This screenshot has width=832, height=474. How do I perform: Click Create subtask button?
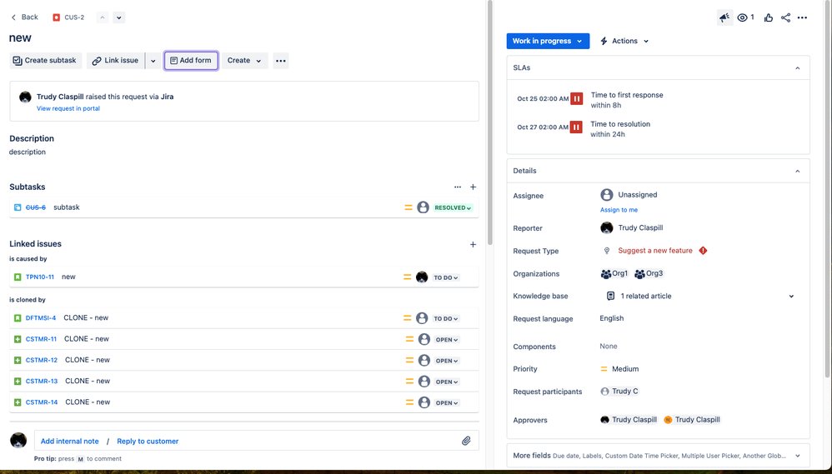[x=45, y=61]
